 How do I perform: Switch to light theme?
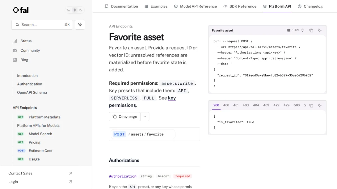pos(75,10)
